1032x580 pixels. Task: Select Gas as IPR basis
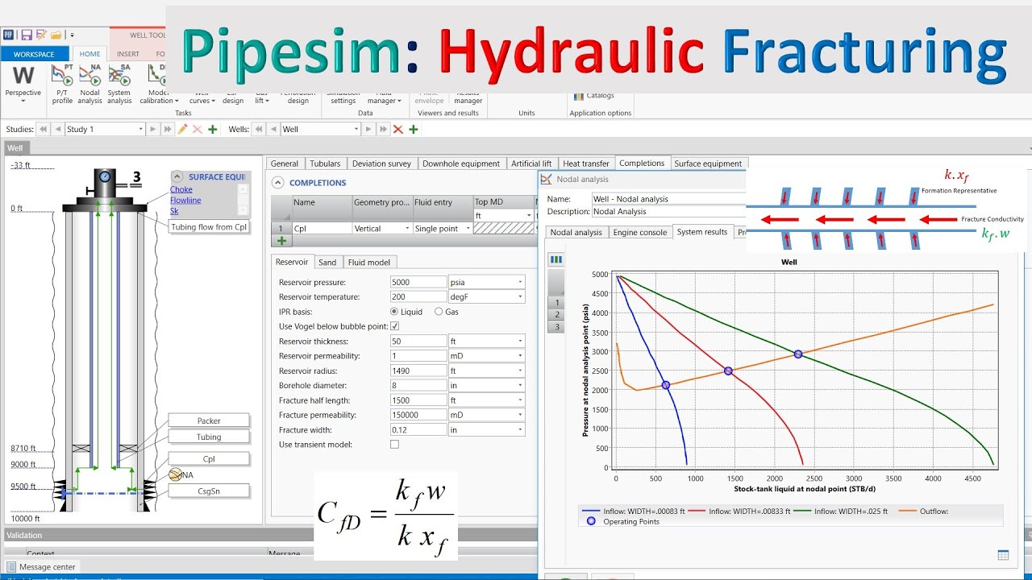pyautogui.click(x=439, y=312)
